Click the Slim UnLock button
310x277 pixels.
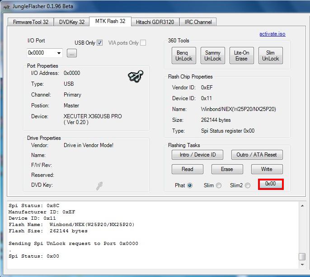270,55
